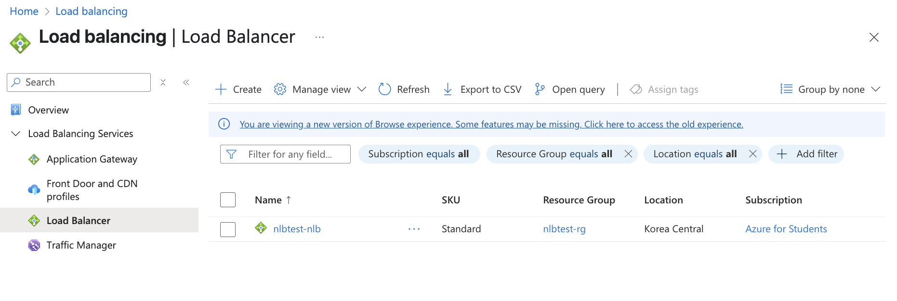
Task: Click the Load Balancer sidebar icon
Action: pyautogui.click(x=34, y=221)
